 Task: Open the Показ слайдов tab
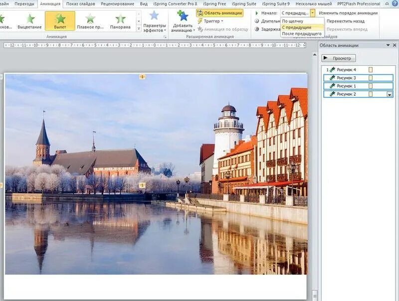pos(80,4)
